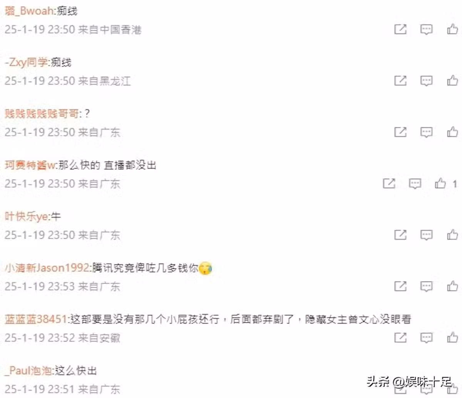
Task: Share 珂赛特酱w's comment about 直播
Action: tap(389, 184)
